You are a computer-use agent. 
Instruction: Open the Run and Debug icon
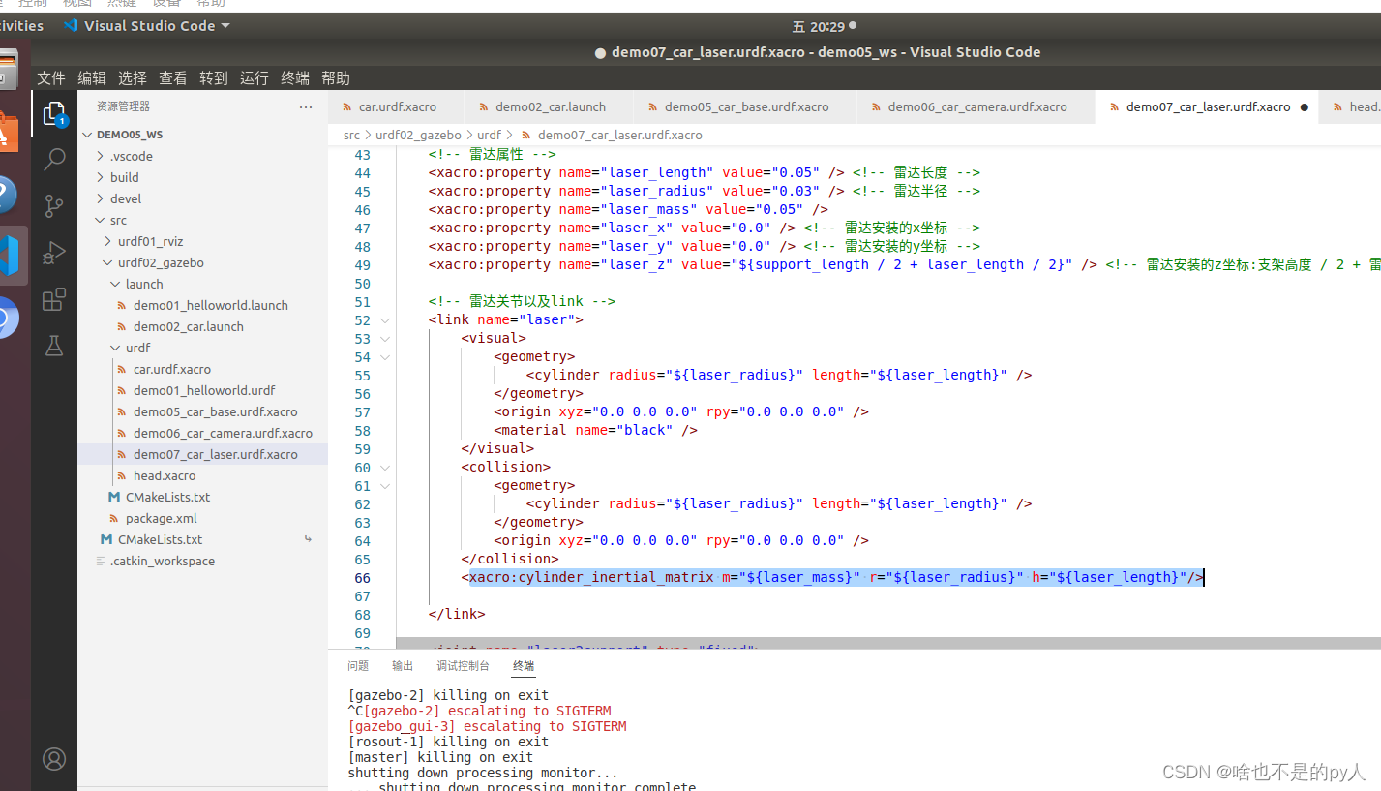coord(54,253)
